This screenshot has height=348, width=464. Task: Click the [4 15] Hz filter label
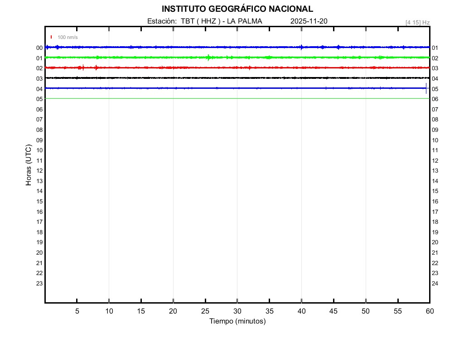click(417, 22)
